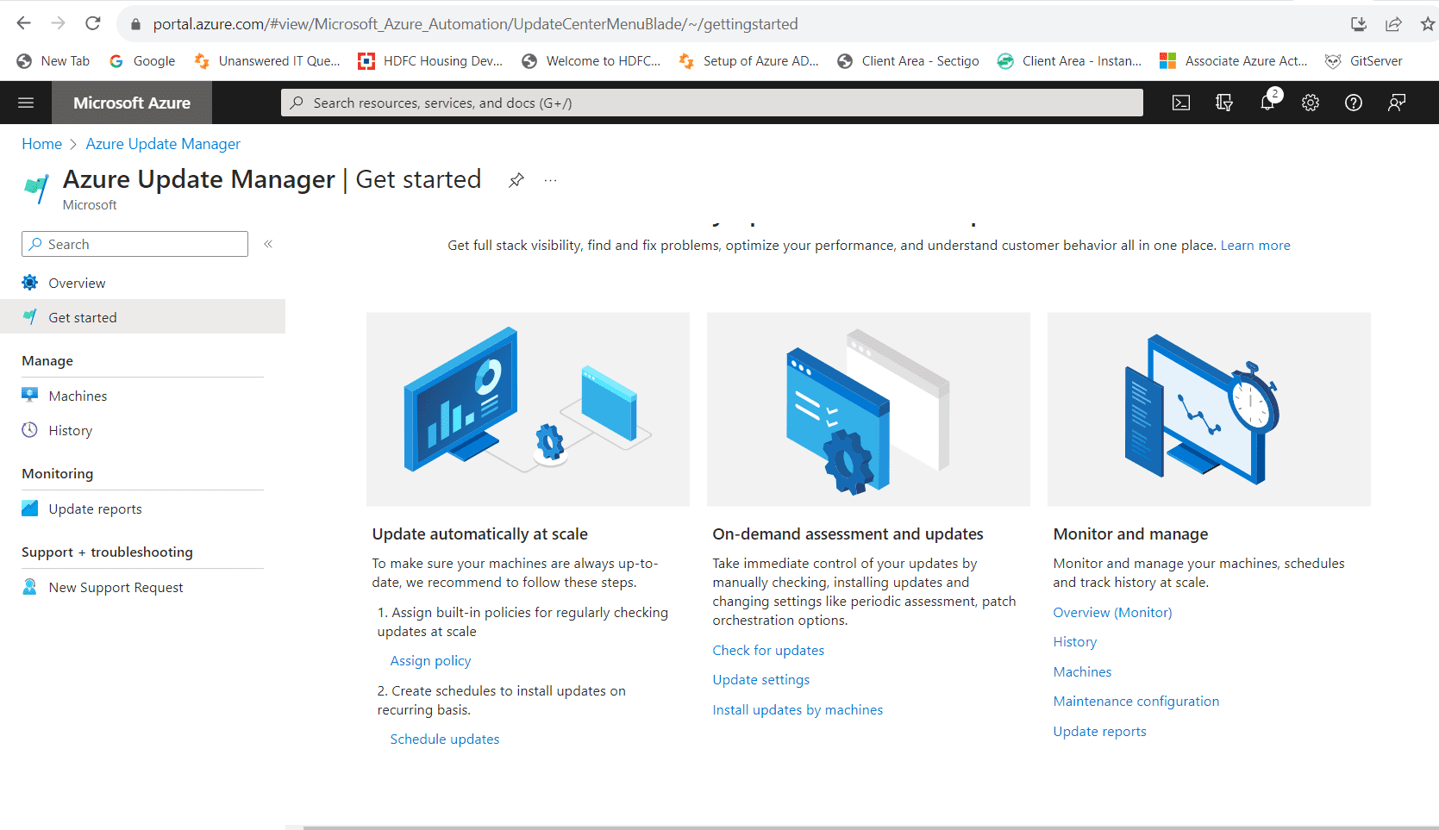This screenshot has width=1439, height=830.
Task: Click the Check for updates link
Action: (768, 651)
